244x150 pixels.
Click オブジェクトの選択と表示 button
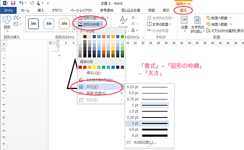225,30
